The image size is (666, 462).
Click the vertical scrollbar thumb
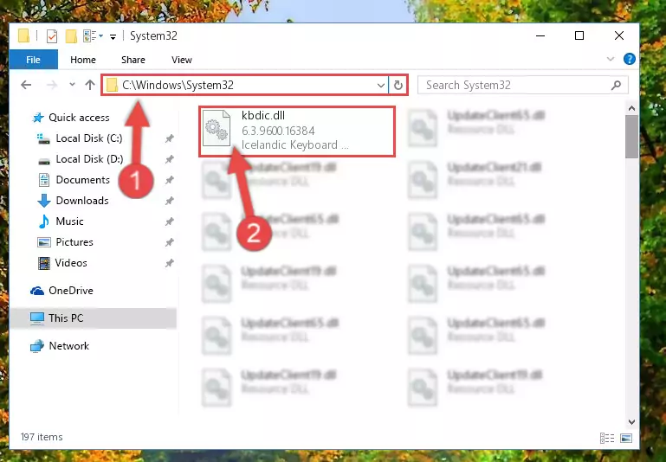631,137
